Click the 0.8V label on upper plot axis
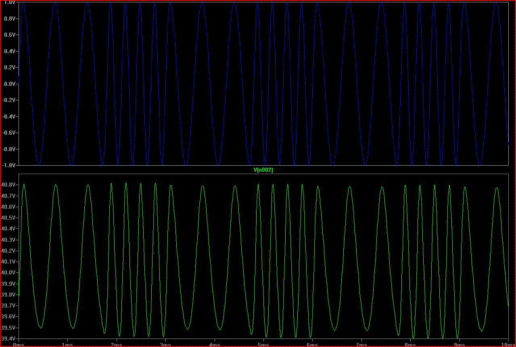This screenshot has height=347, width=516. (x=10, y=19)
